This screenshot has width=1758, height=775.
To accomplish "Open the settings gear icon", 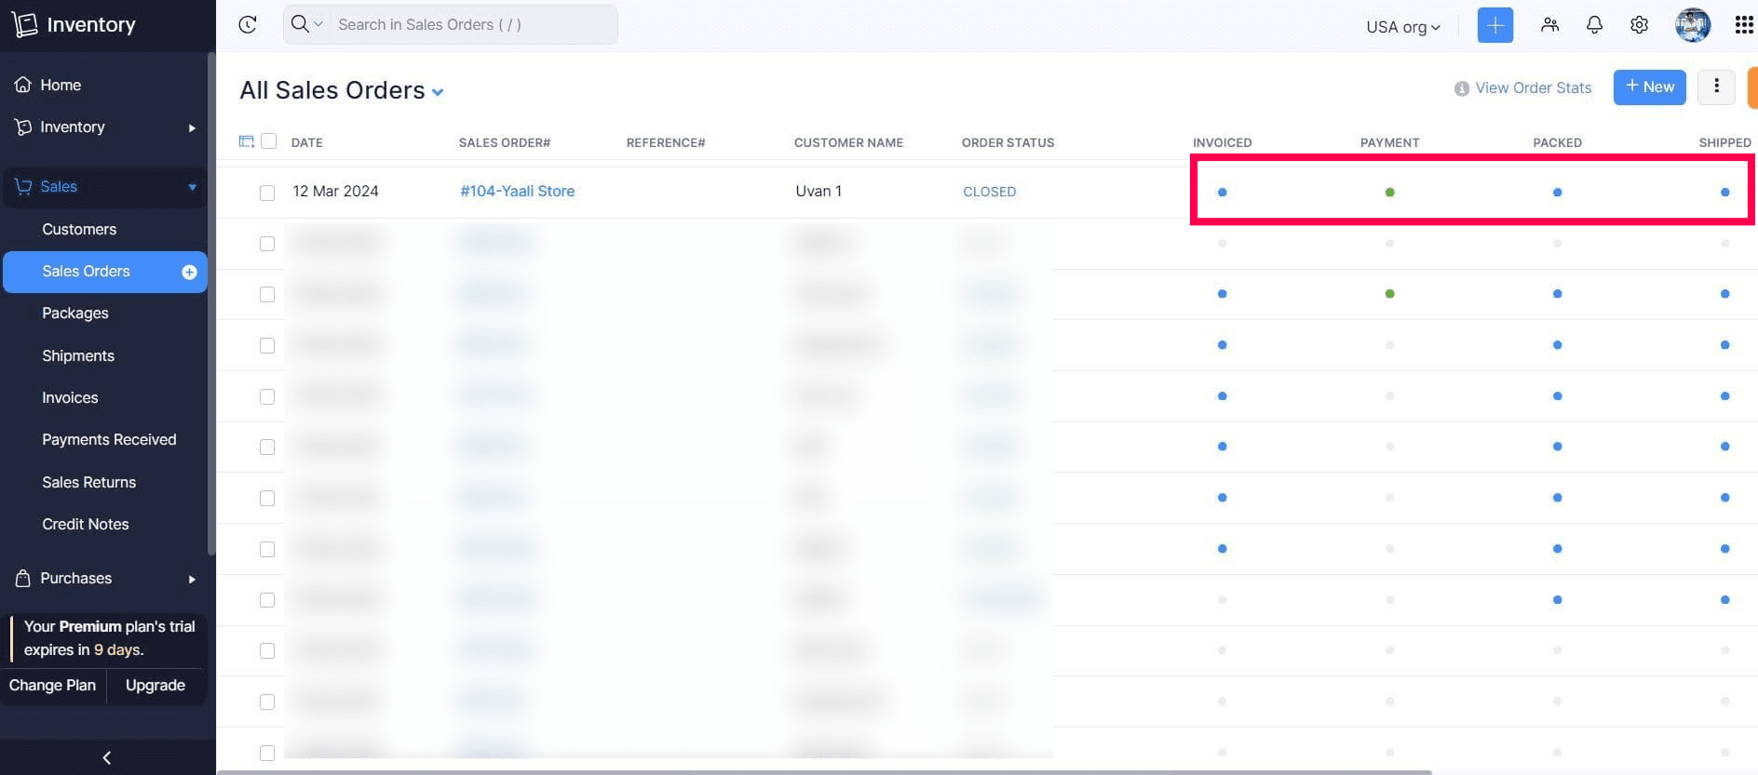I will click(1639, 25).
